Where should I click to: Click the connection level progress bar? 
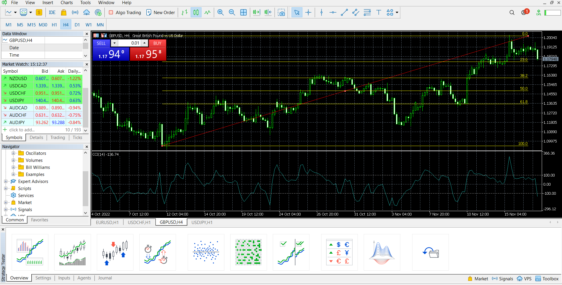click(553, 13)
